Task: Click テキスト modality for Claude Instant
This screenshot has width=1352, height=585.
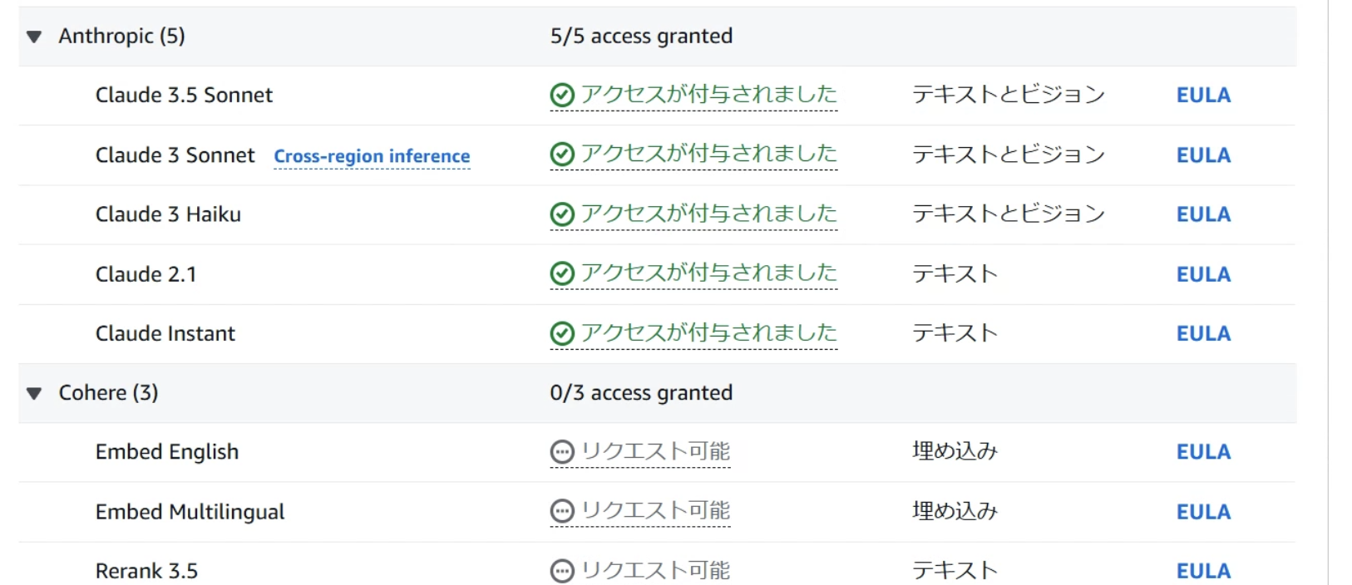Action: coord(955,332)
